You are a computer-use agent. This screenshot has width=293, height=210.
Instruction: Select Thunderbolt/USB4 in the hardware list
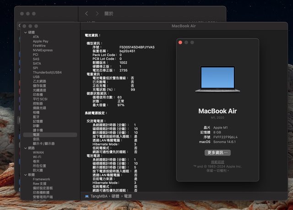pos(47,72)
